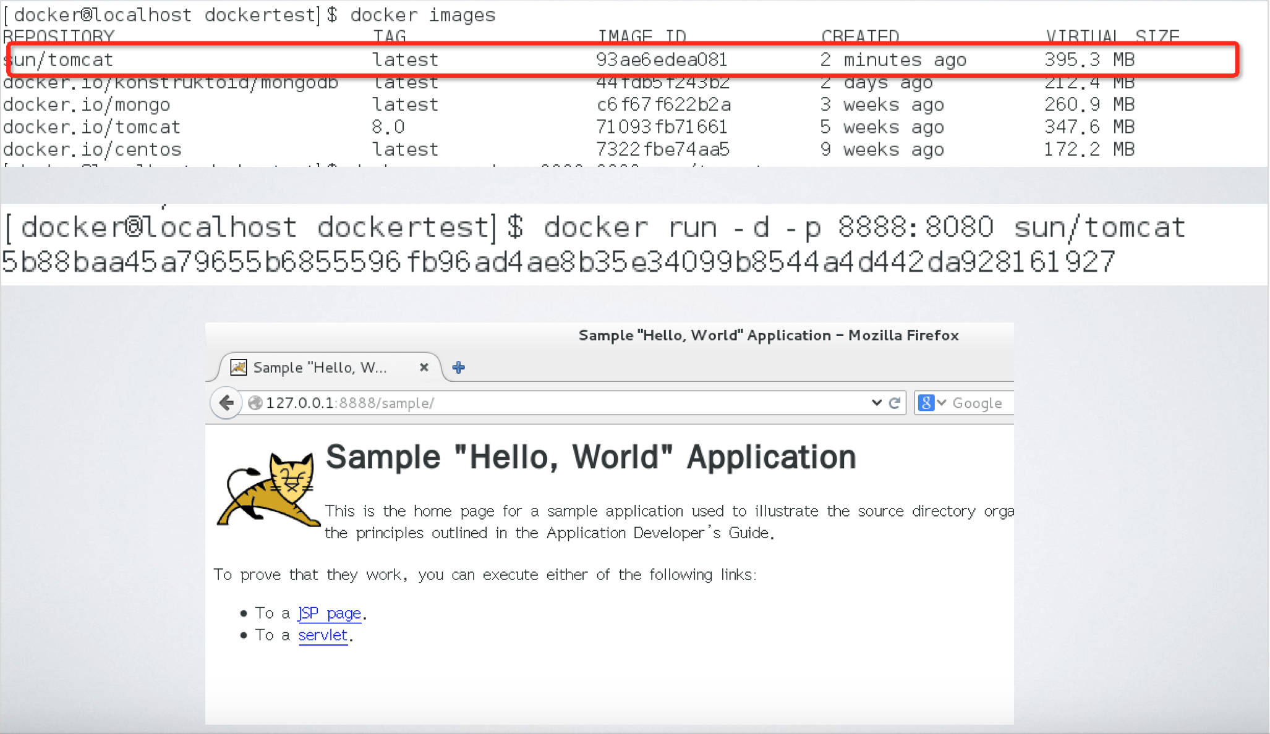The height and width of the screenshot is (734, 1270).
Task: Click the Tomcat cat logo image
Action: 268,489
